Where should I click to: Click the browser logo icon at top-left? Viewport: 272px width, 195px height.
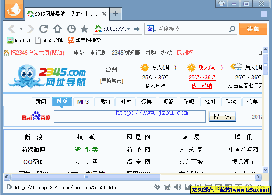[x=14, y=9]
